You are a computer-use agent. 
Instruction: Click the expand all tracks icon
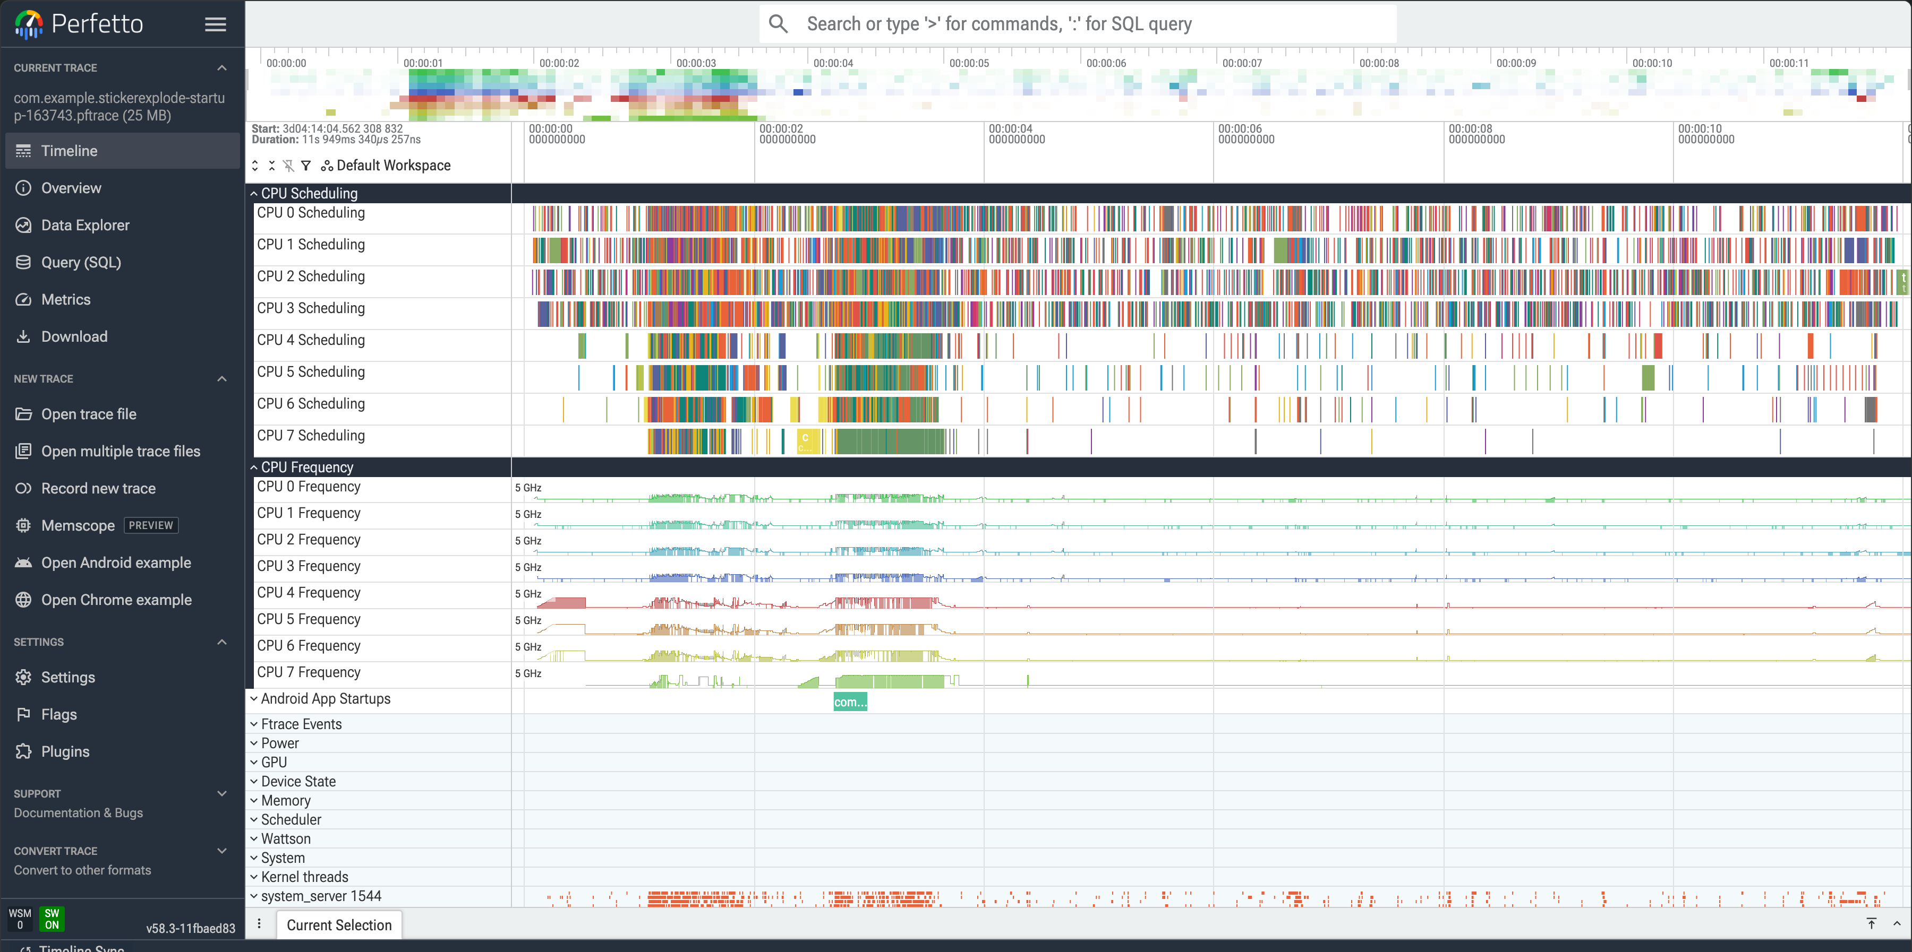pyautogui.click(x=254, y=166)
